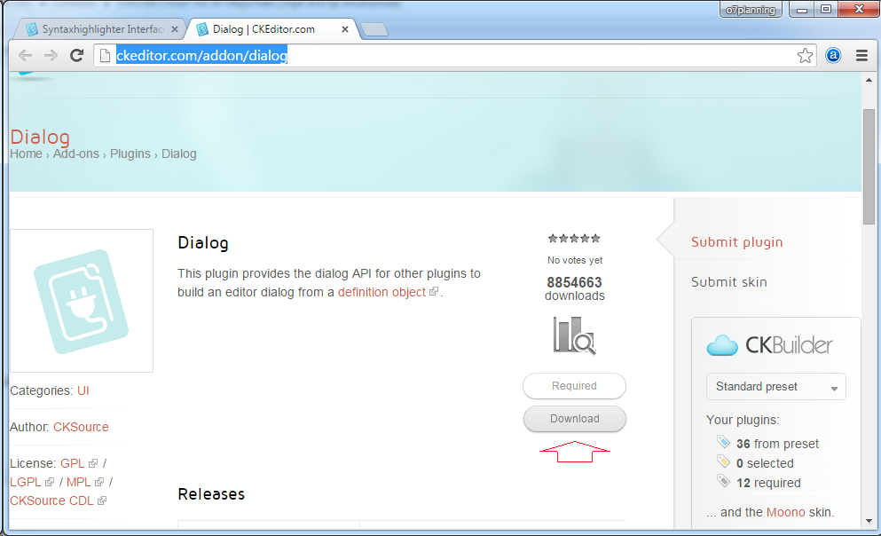Viewport: 881px width, 536px height.
Task: Visit the CKSource author link
Action: coord(81,427)
